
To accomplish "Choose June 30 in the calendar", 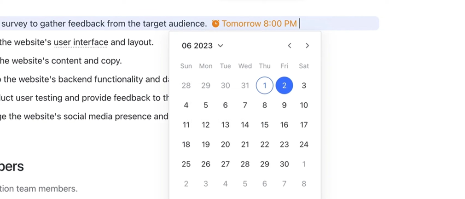I will 284,164.
